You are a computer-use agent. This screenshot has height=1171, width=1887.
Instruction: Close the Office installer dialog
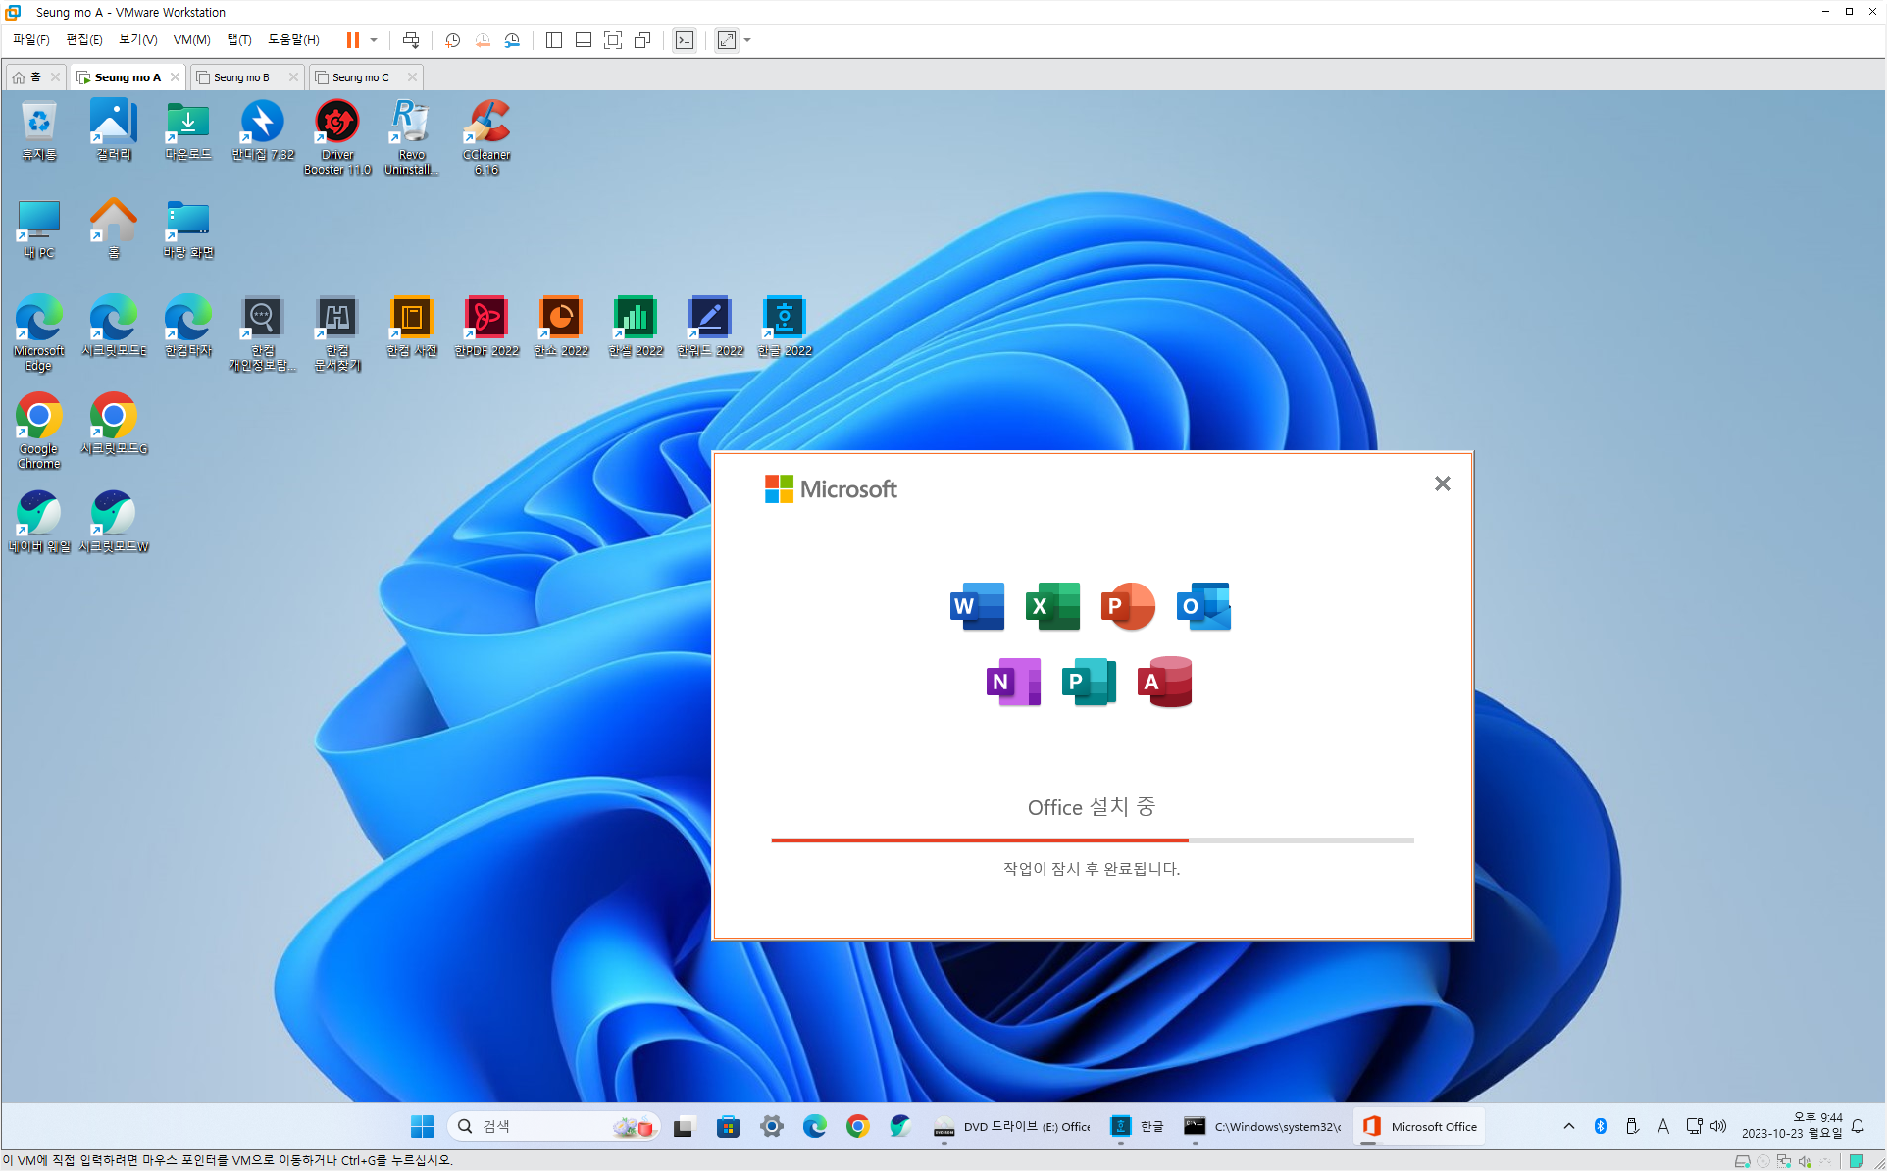click(1442, 484)
